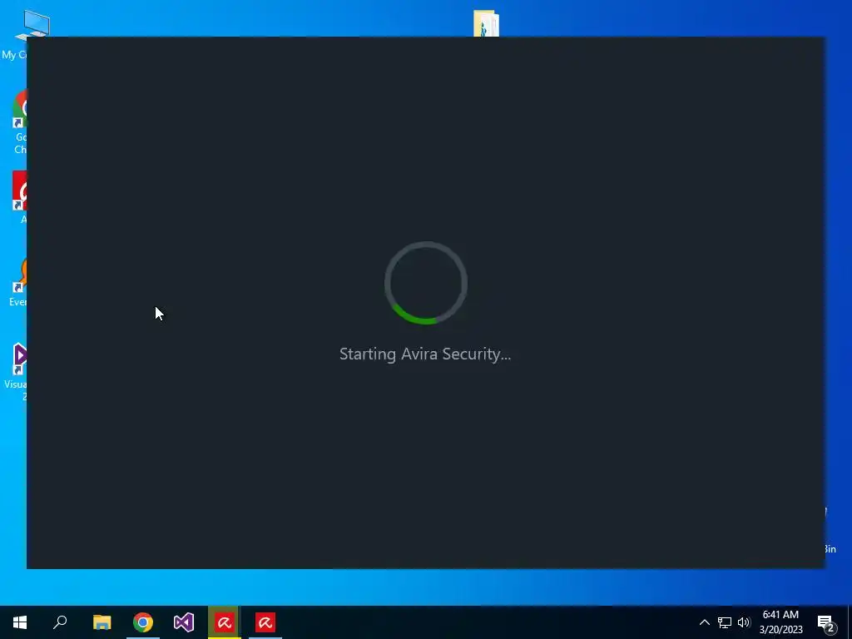Screen dimensions: 852x639
Task: Show hidden system tray icons
Action: 704,622
